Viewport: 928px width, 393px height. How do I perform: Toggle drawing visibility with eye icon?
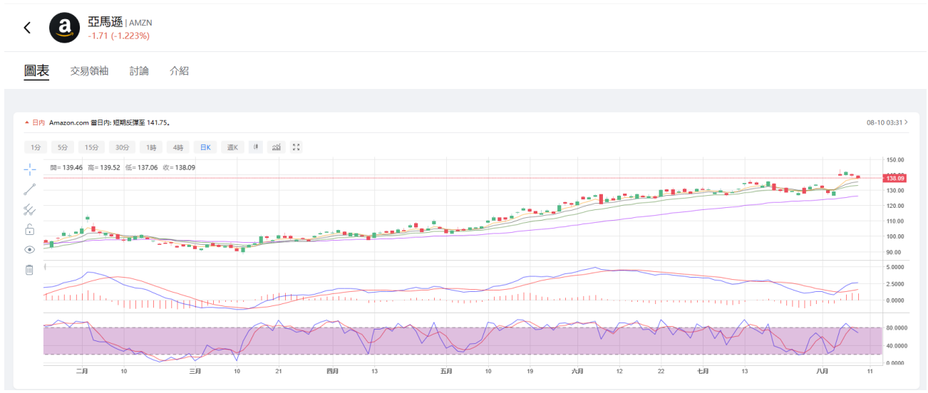(x=29, y=250)
